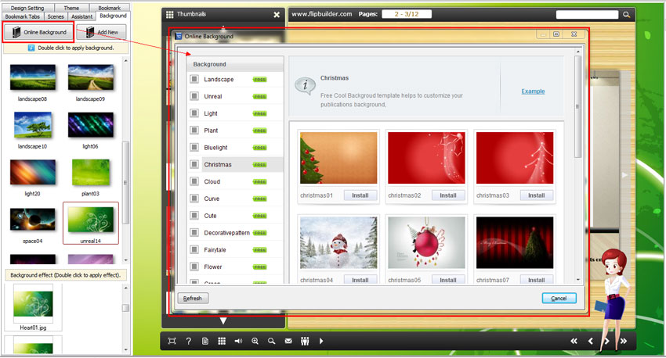Viewport: 666px width, 358px height.
Task: Click the email envelope icon
Action: [x=288, y=341]
